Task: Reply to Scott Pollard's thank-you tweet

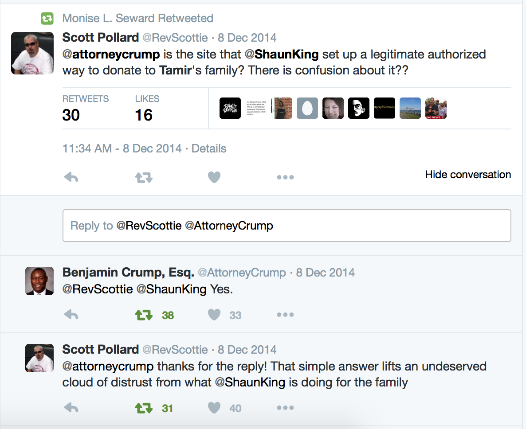Action: coord(71,408)
